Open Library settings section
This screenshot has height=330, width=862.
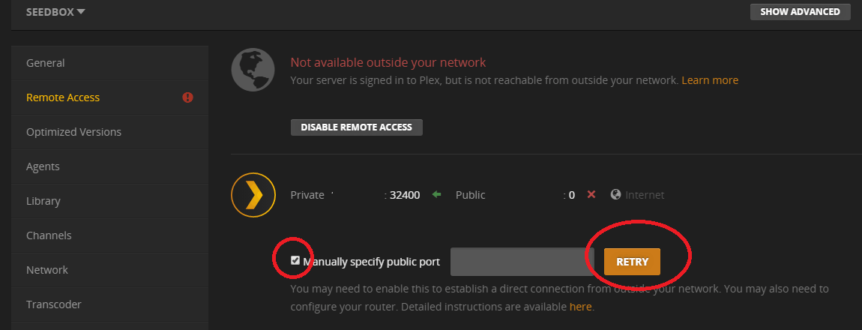click(43, 201)
